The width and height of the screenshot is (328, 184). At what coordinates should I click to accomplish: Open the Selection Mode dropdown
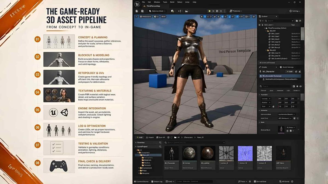click(x=158, y=11)
